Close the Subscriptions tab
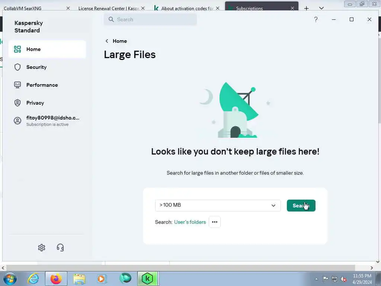Viewport: 381px width, 286px height. coord(292,8)
